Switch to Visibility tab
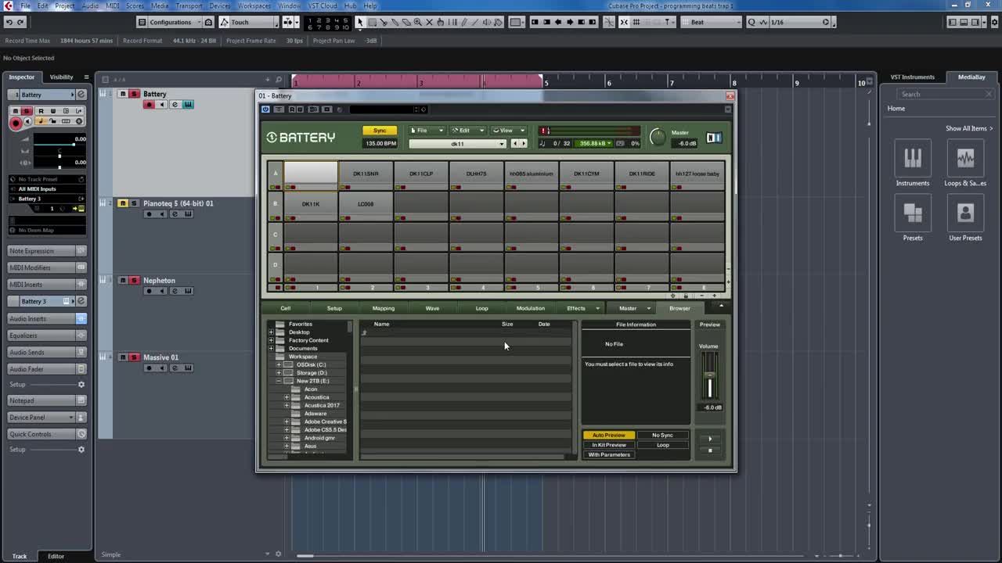This screenshot has width=1002, height=563. click(x=61, y=77)
